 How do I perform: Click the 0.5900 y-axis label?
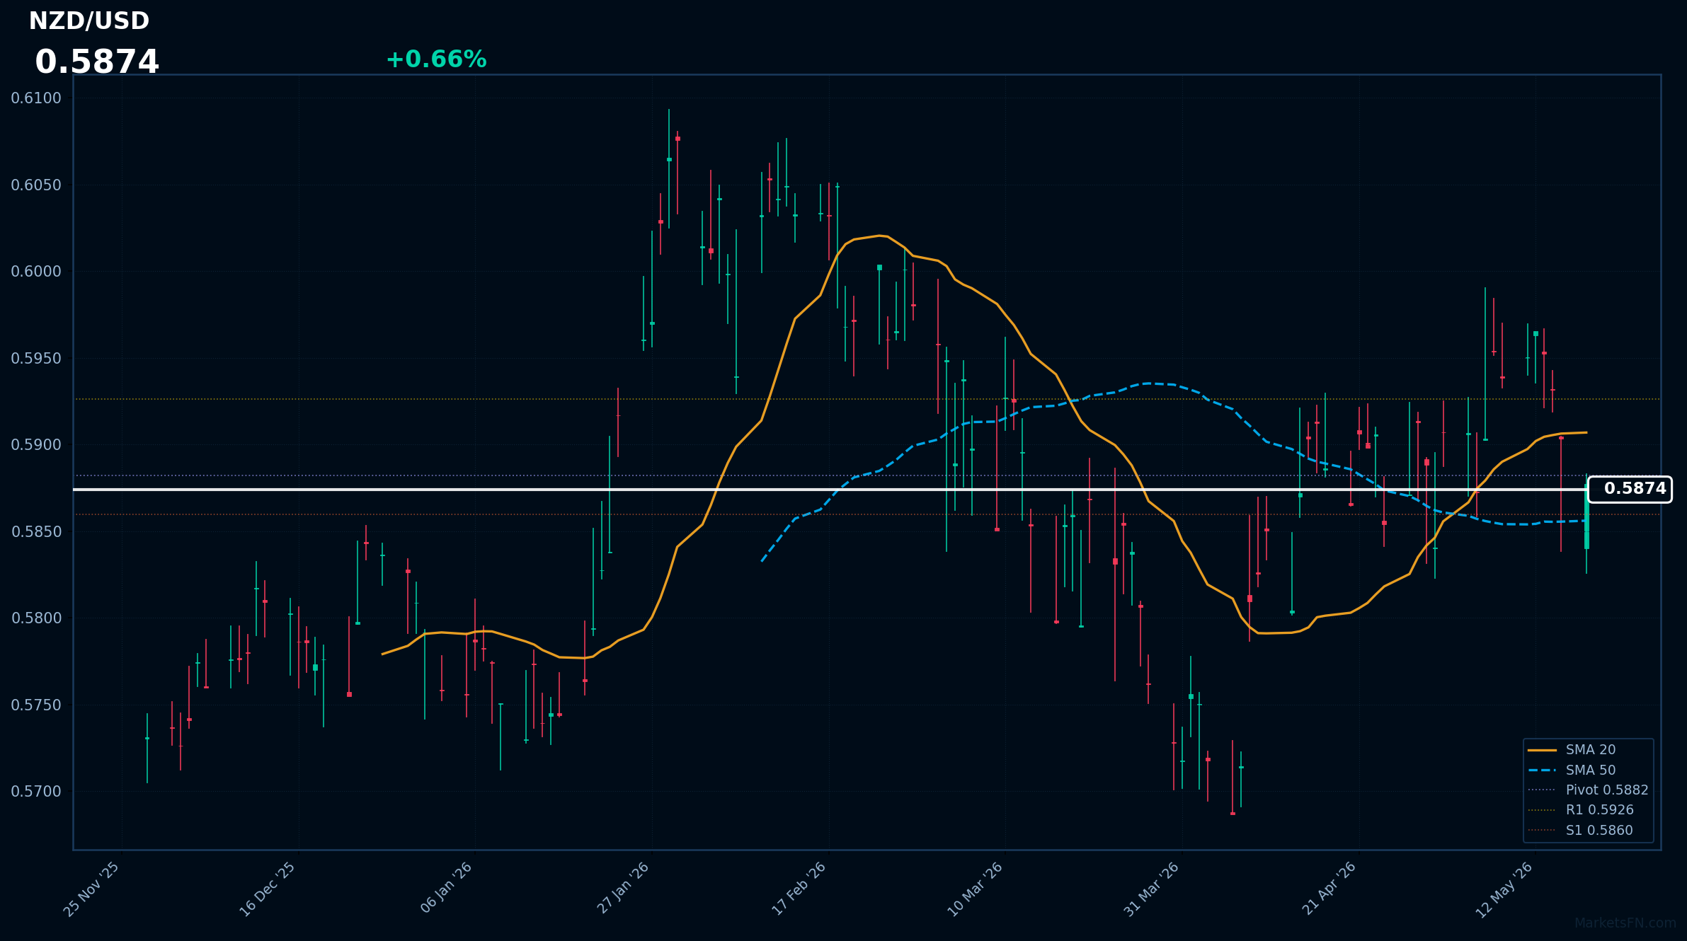tap(36, 445)
